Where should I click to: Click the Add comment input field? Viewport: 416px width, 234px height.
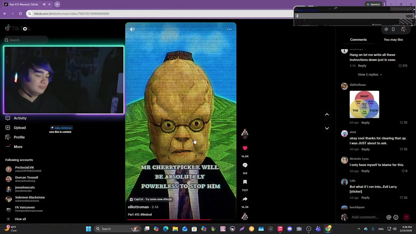365,217
